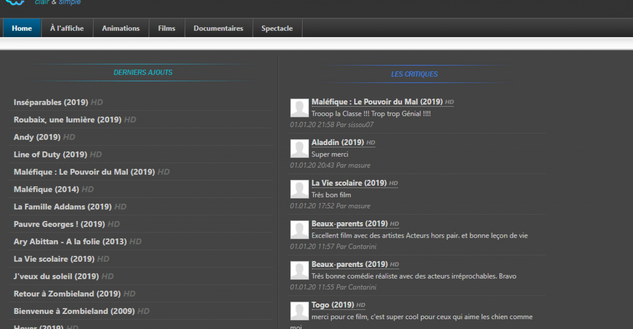Image resolution: width=633 pixels, height=329 pixels.
Task: Click avatar beside Togo review
Action: click(299, 311)
